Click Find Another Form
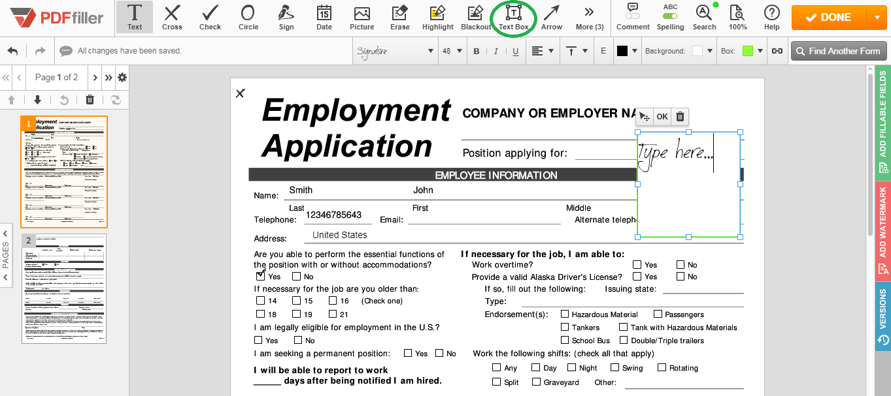The width and height of the screenshot is (891, 396). (839, 51)
